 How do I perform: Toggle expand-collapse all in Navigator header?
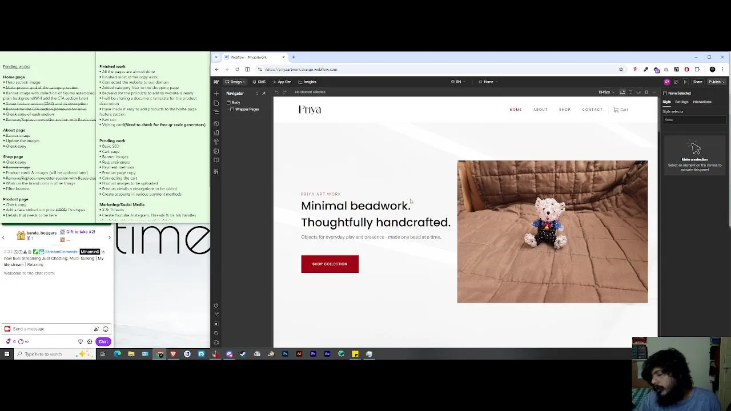click(x=257, y=93)
